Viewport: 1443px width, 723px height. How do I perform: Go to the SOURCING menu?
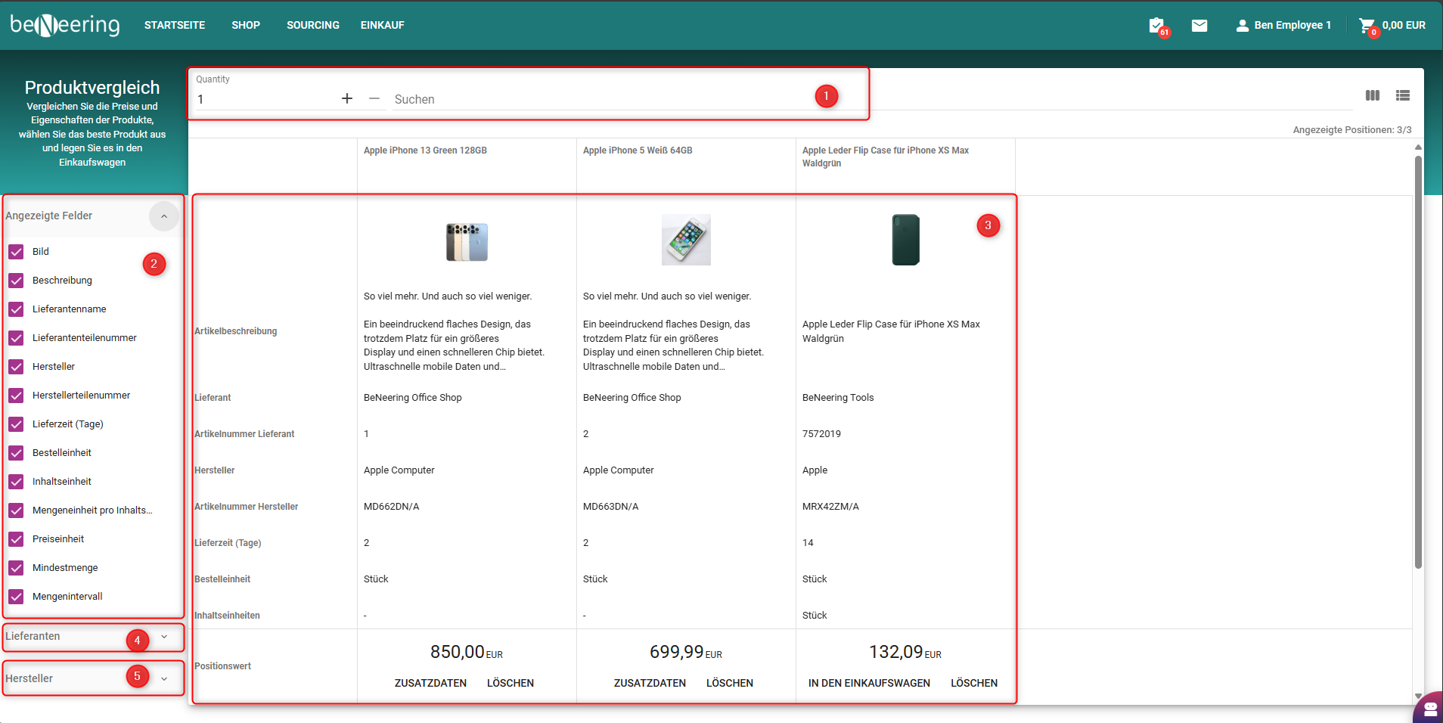[313, 26]
